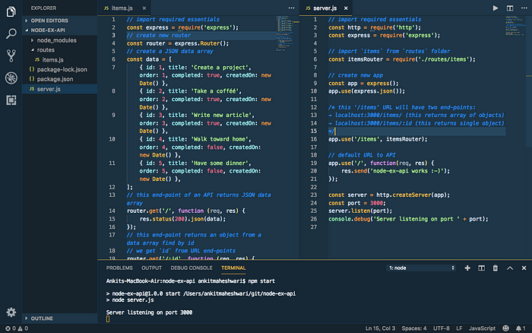532x333 pixels.
Task: Close the terminal panel
Action: click(x=524, y=268)
